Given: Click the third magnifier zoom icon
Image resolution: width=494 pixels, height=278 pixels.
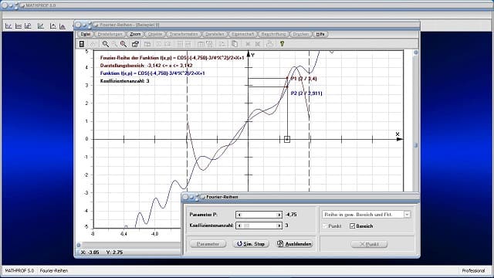Looking at the screenshot, I should (123, 44).
